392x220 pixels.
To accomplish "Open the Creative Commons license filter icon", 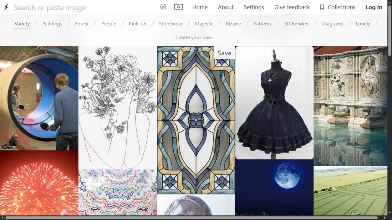I will click(x=163, y=7).
